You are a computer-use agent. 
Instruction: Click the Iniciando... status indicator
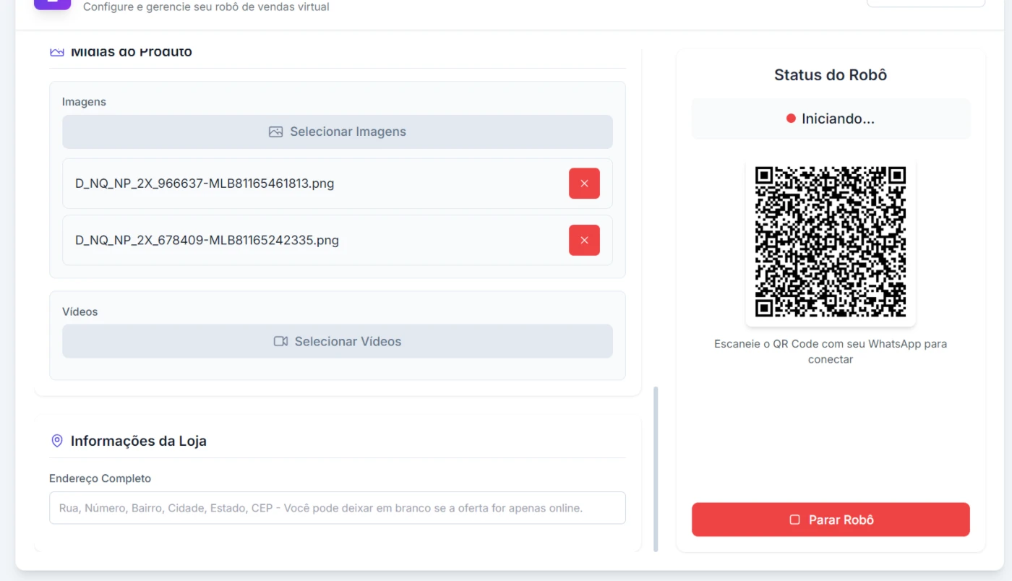click(x=831, y=119)
